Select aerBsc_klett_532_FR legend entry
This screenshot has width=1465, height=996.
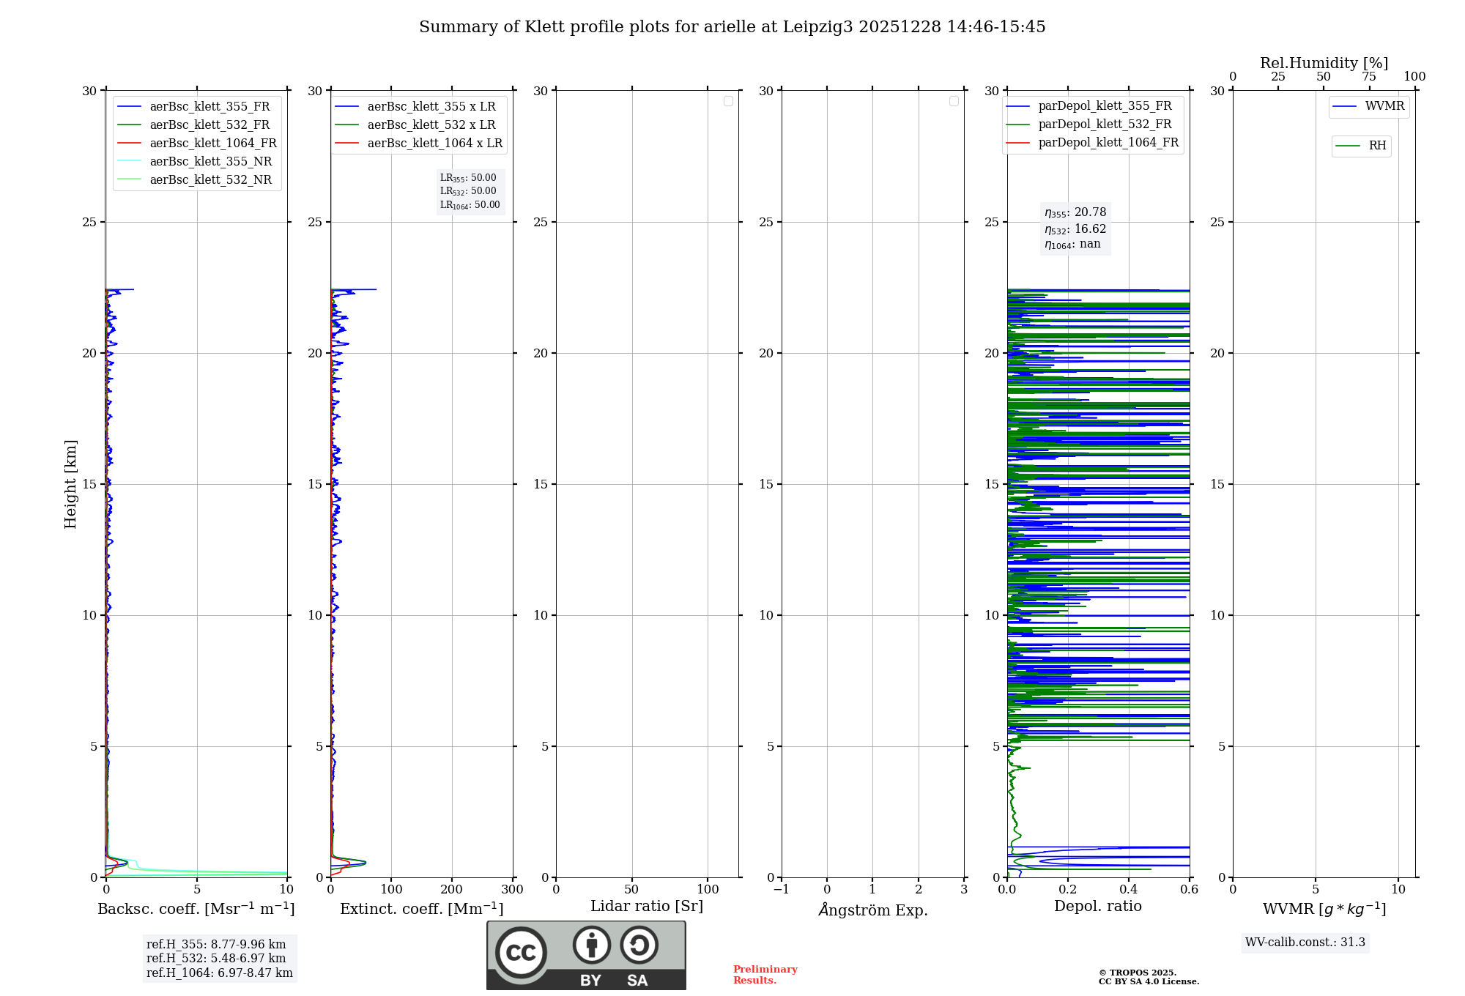pyautogui.click(x=209, y=124)
